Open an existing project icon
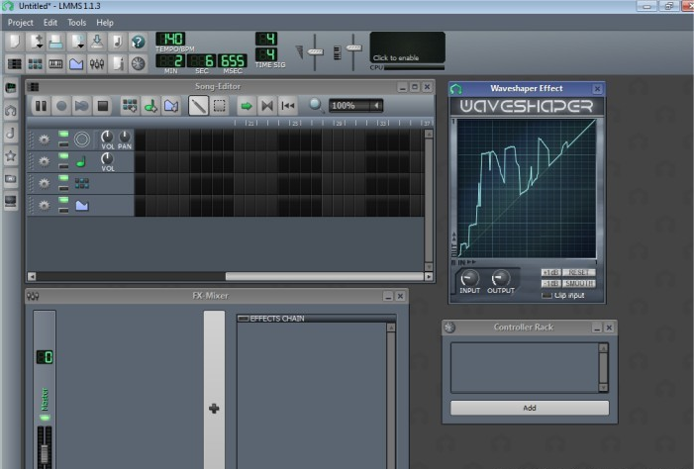 pos(55,42)
